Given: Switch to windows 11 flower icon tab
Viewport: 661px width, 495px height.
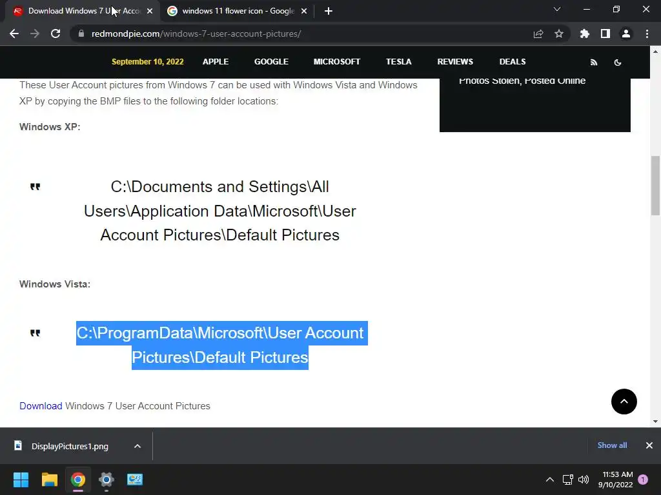Looking at the screenshot, I should [238, 11].
